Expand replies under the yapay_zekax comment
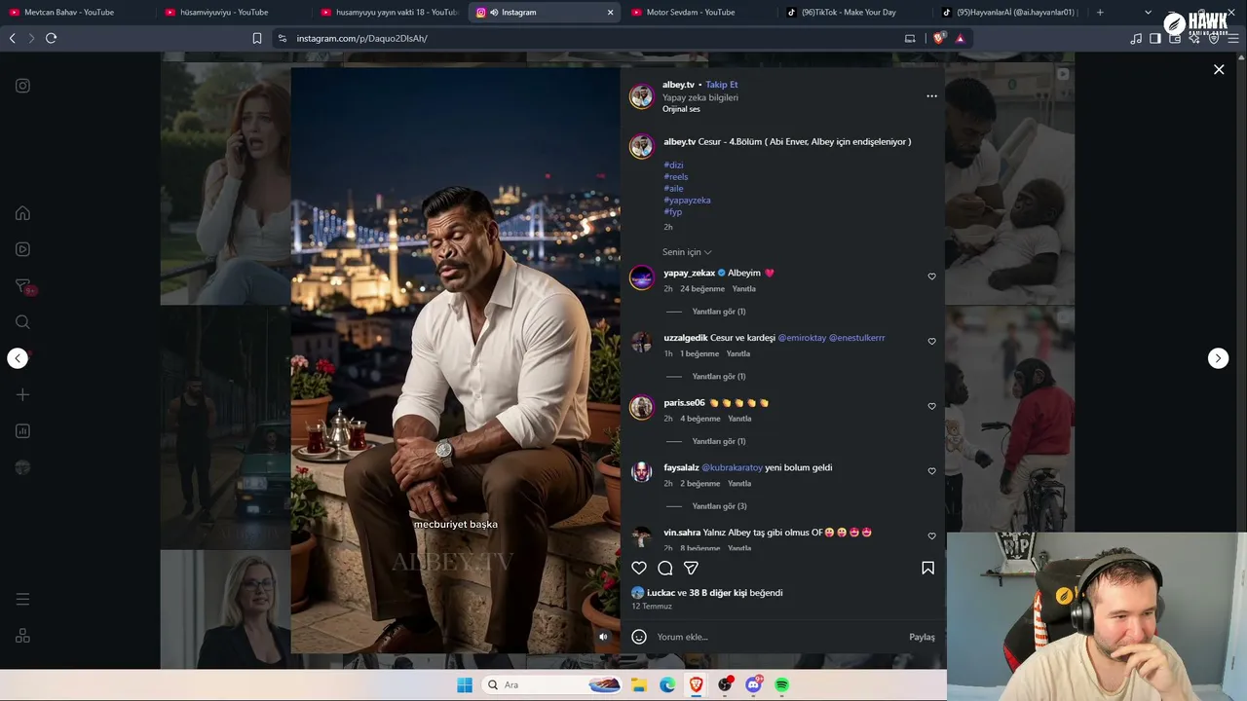The image size is (1247, 701). coord(718,312)
